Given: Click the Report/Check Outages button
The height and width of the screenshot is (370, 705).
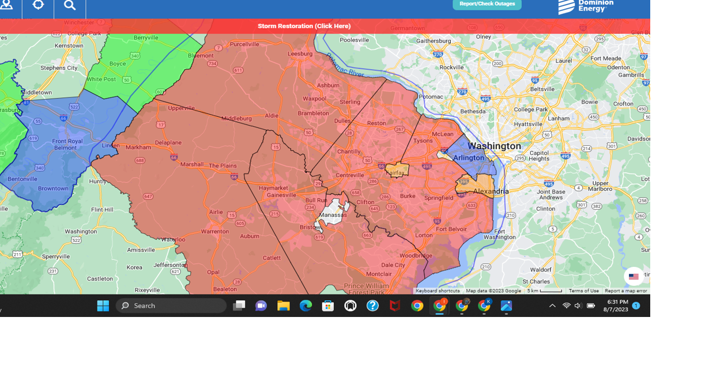Looking at the screenshot, I should tap(487, 4).
